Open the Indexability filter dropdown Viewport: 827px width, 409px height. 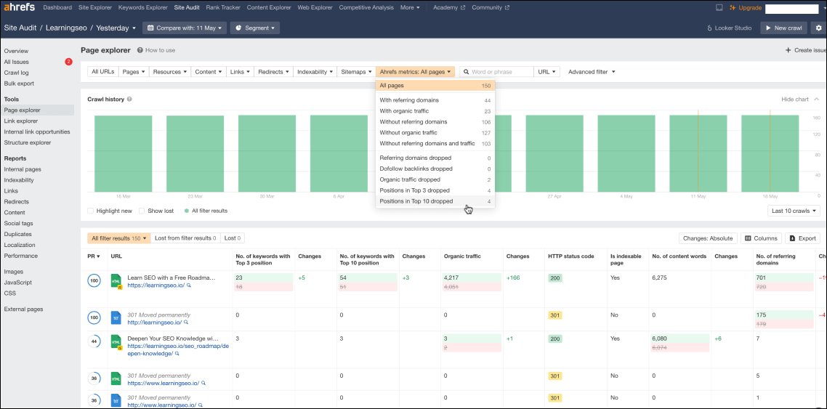coord(315,72)
